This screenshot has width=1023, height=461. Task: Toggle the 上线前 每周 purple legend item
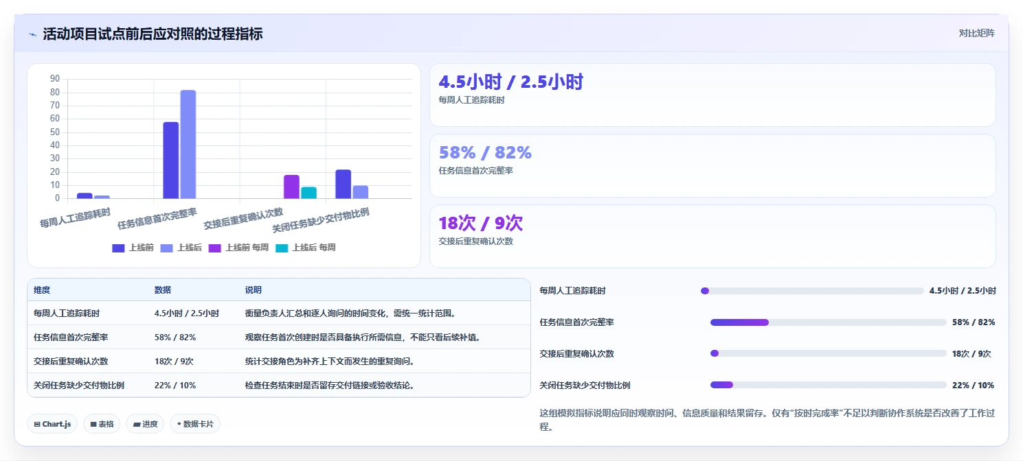pyautogui.click(x=238, y=248)
